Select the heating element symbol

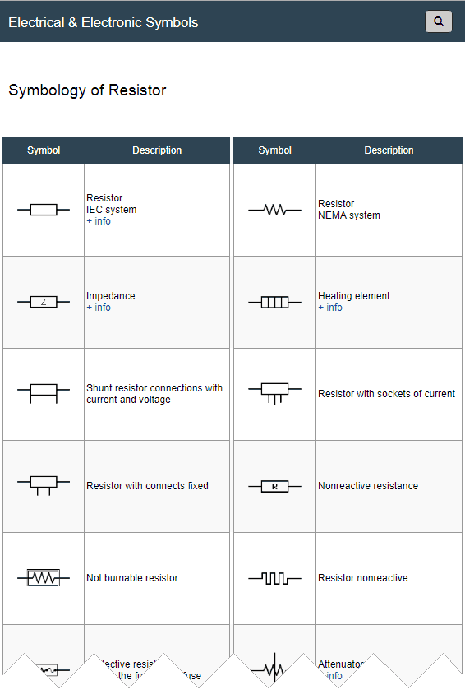pyautogui.click(x=274, y=303)
